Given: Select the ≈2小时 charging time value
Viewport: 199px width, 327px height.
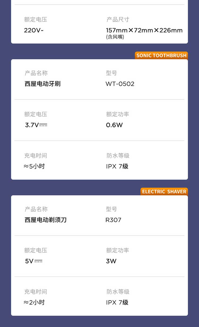Looking at the screenshot, I should tap(34, 302).
